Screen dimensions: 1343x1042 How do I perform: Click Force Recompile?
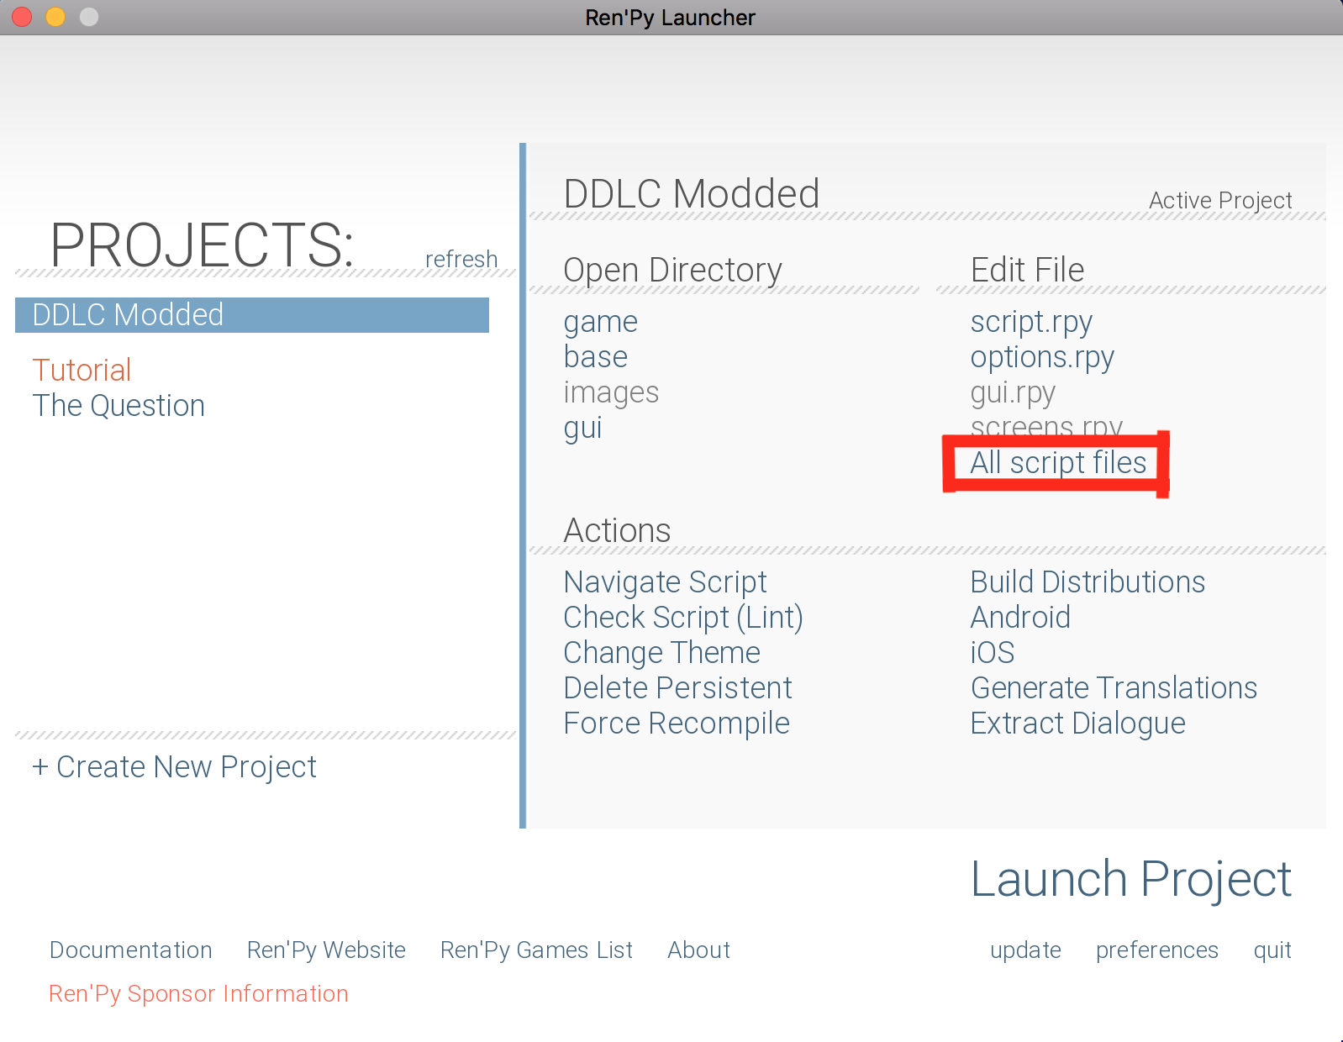[677, 724]
